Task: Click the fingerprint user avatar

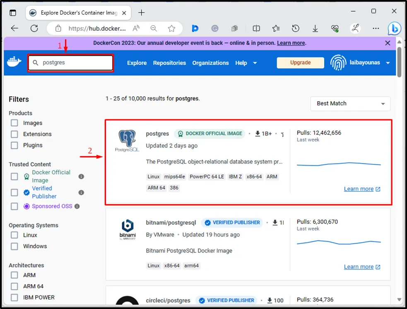Action: coord(338,63)
